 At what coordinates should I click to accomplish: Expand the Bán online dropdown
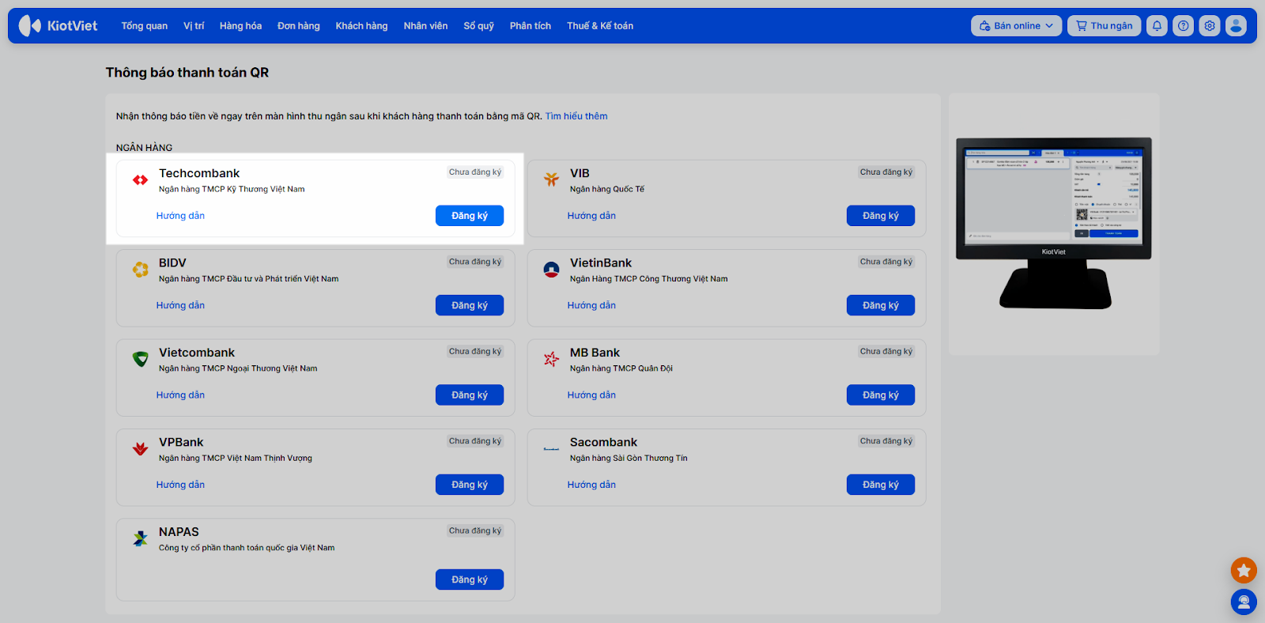(x=1016, y=26)
